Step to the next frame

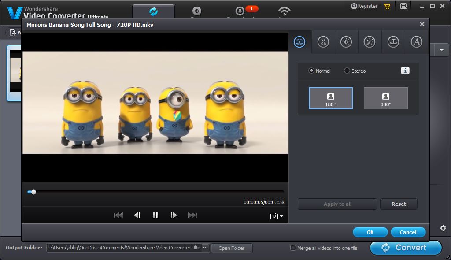[174, 215]
